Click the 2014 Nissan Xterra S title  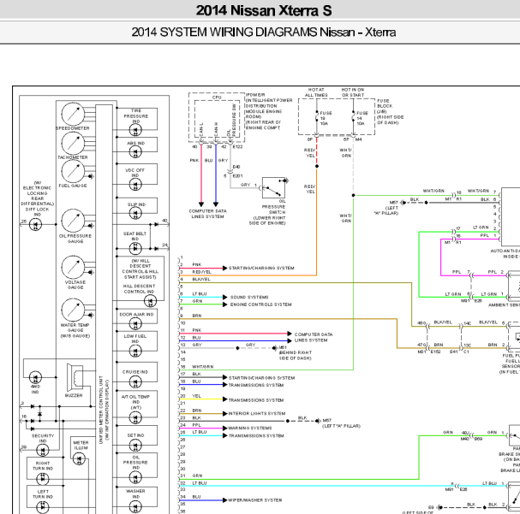[264, 10]
